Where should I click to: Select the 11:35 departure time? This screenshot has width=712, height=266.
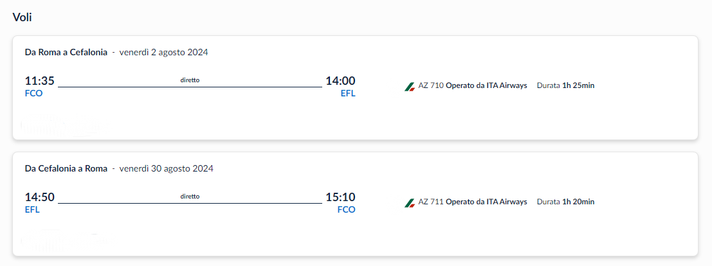[x=39, y=81]
